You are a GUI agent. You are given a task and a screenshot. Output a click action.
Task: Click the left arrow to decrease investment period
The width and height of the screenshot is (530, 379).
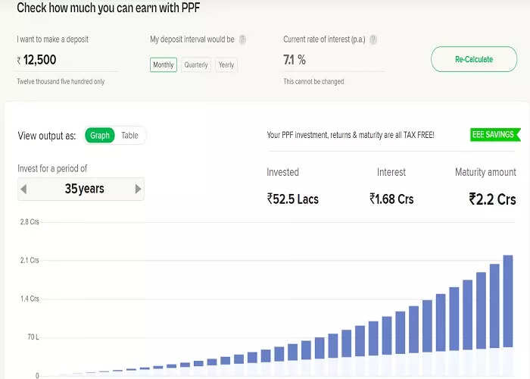coord(23,189)
